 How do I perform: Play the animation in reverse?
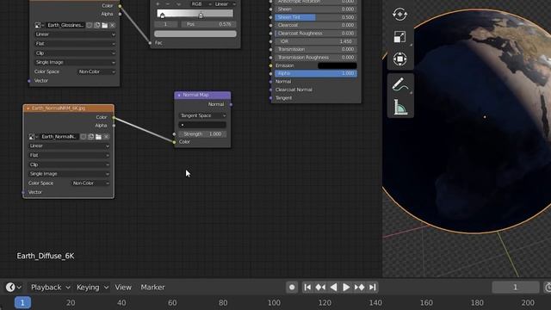[x=333, y=287]
